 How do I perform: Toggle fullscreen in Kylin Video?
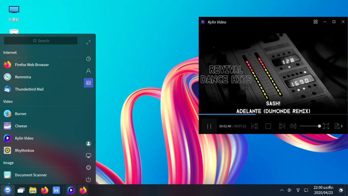pyautogui.click(x=326, y=126)
